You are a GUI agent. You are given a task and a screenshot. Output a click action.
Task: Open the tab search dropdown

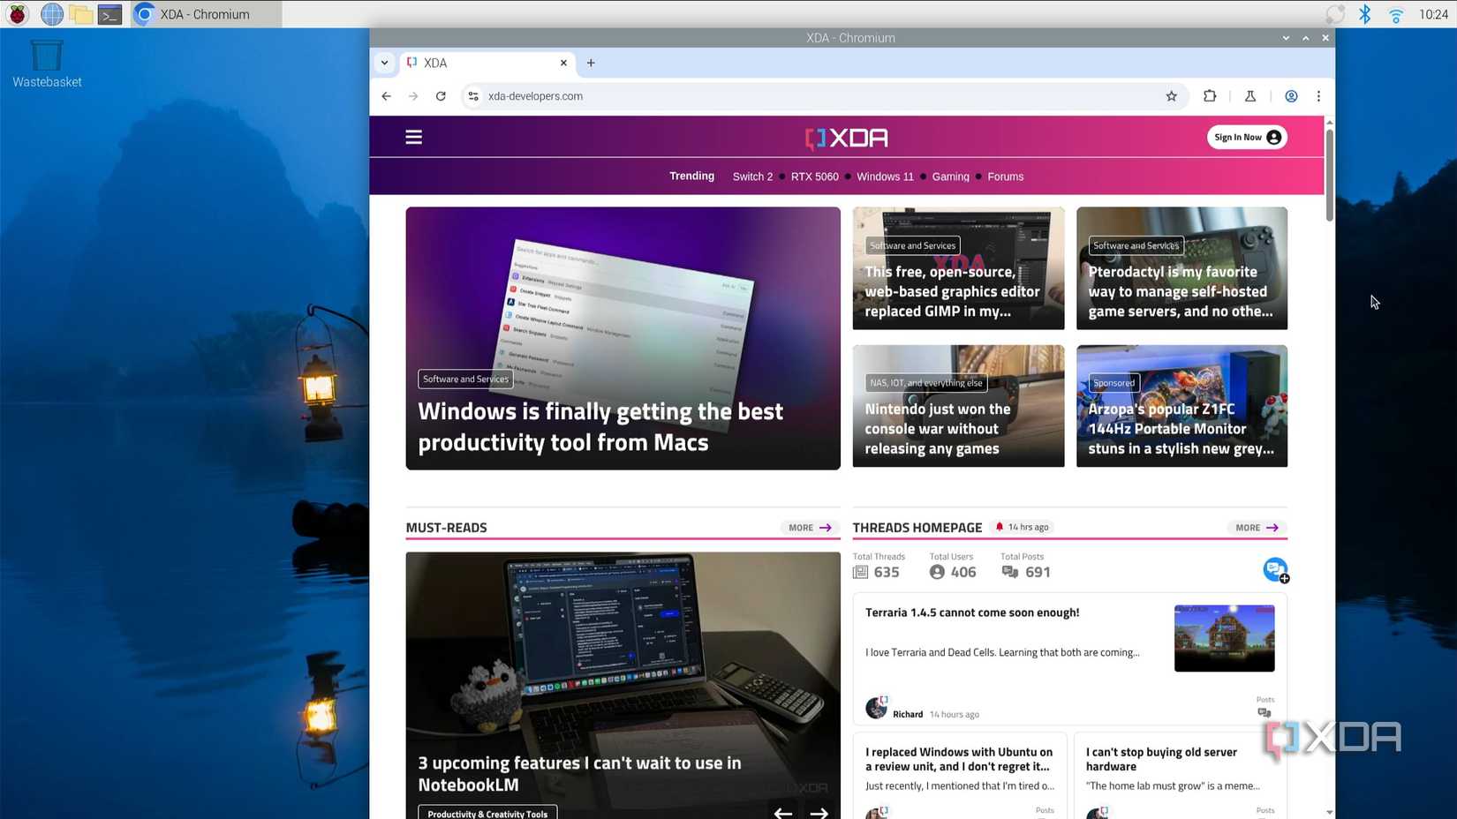384,63
